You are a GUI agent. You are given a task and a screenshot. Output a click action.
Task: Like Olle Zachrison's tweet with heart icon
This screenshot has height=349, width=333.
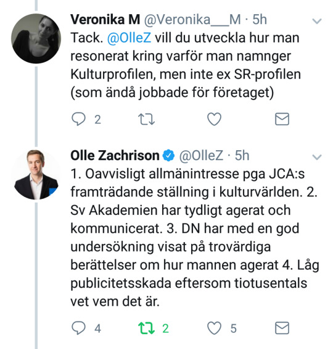click(x=214, y=328)
